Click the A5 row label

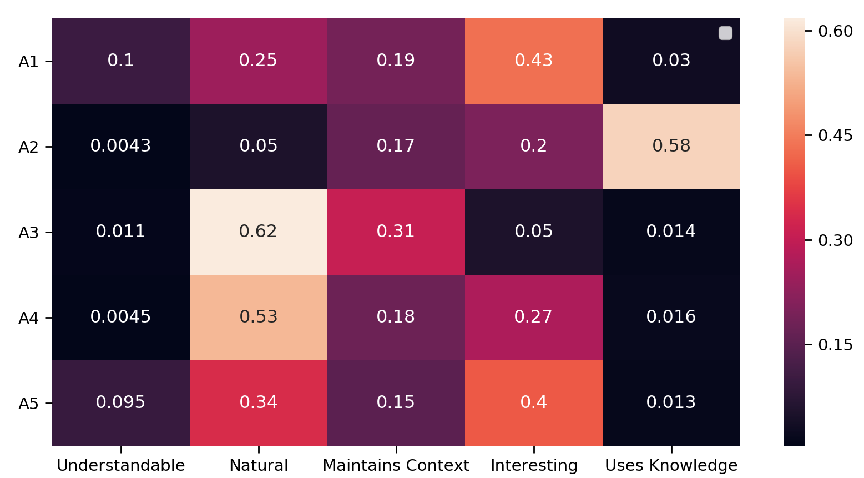tap(28, 404)
